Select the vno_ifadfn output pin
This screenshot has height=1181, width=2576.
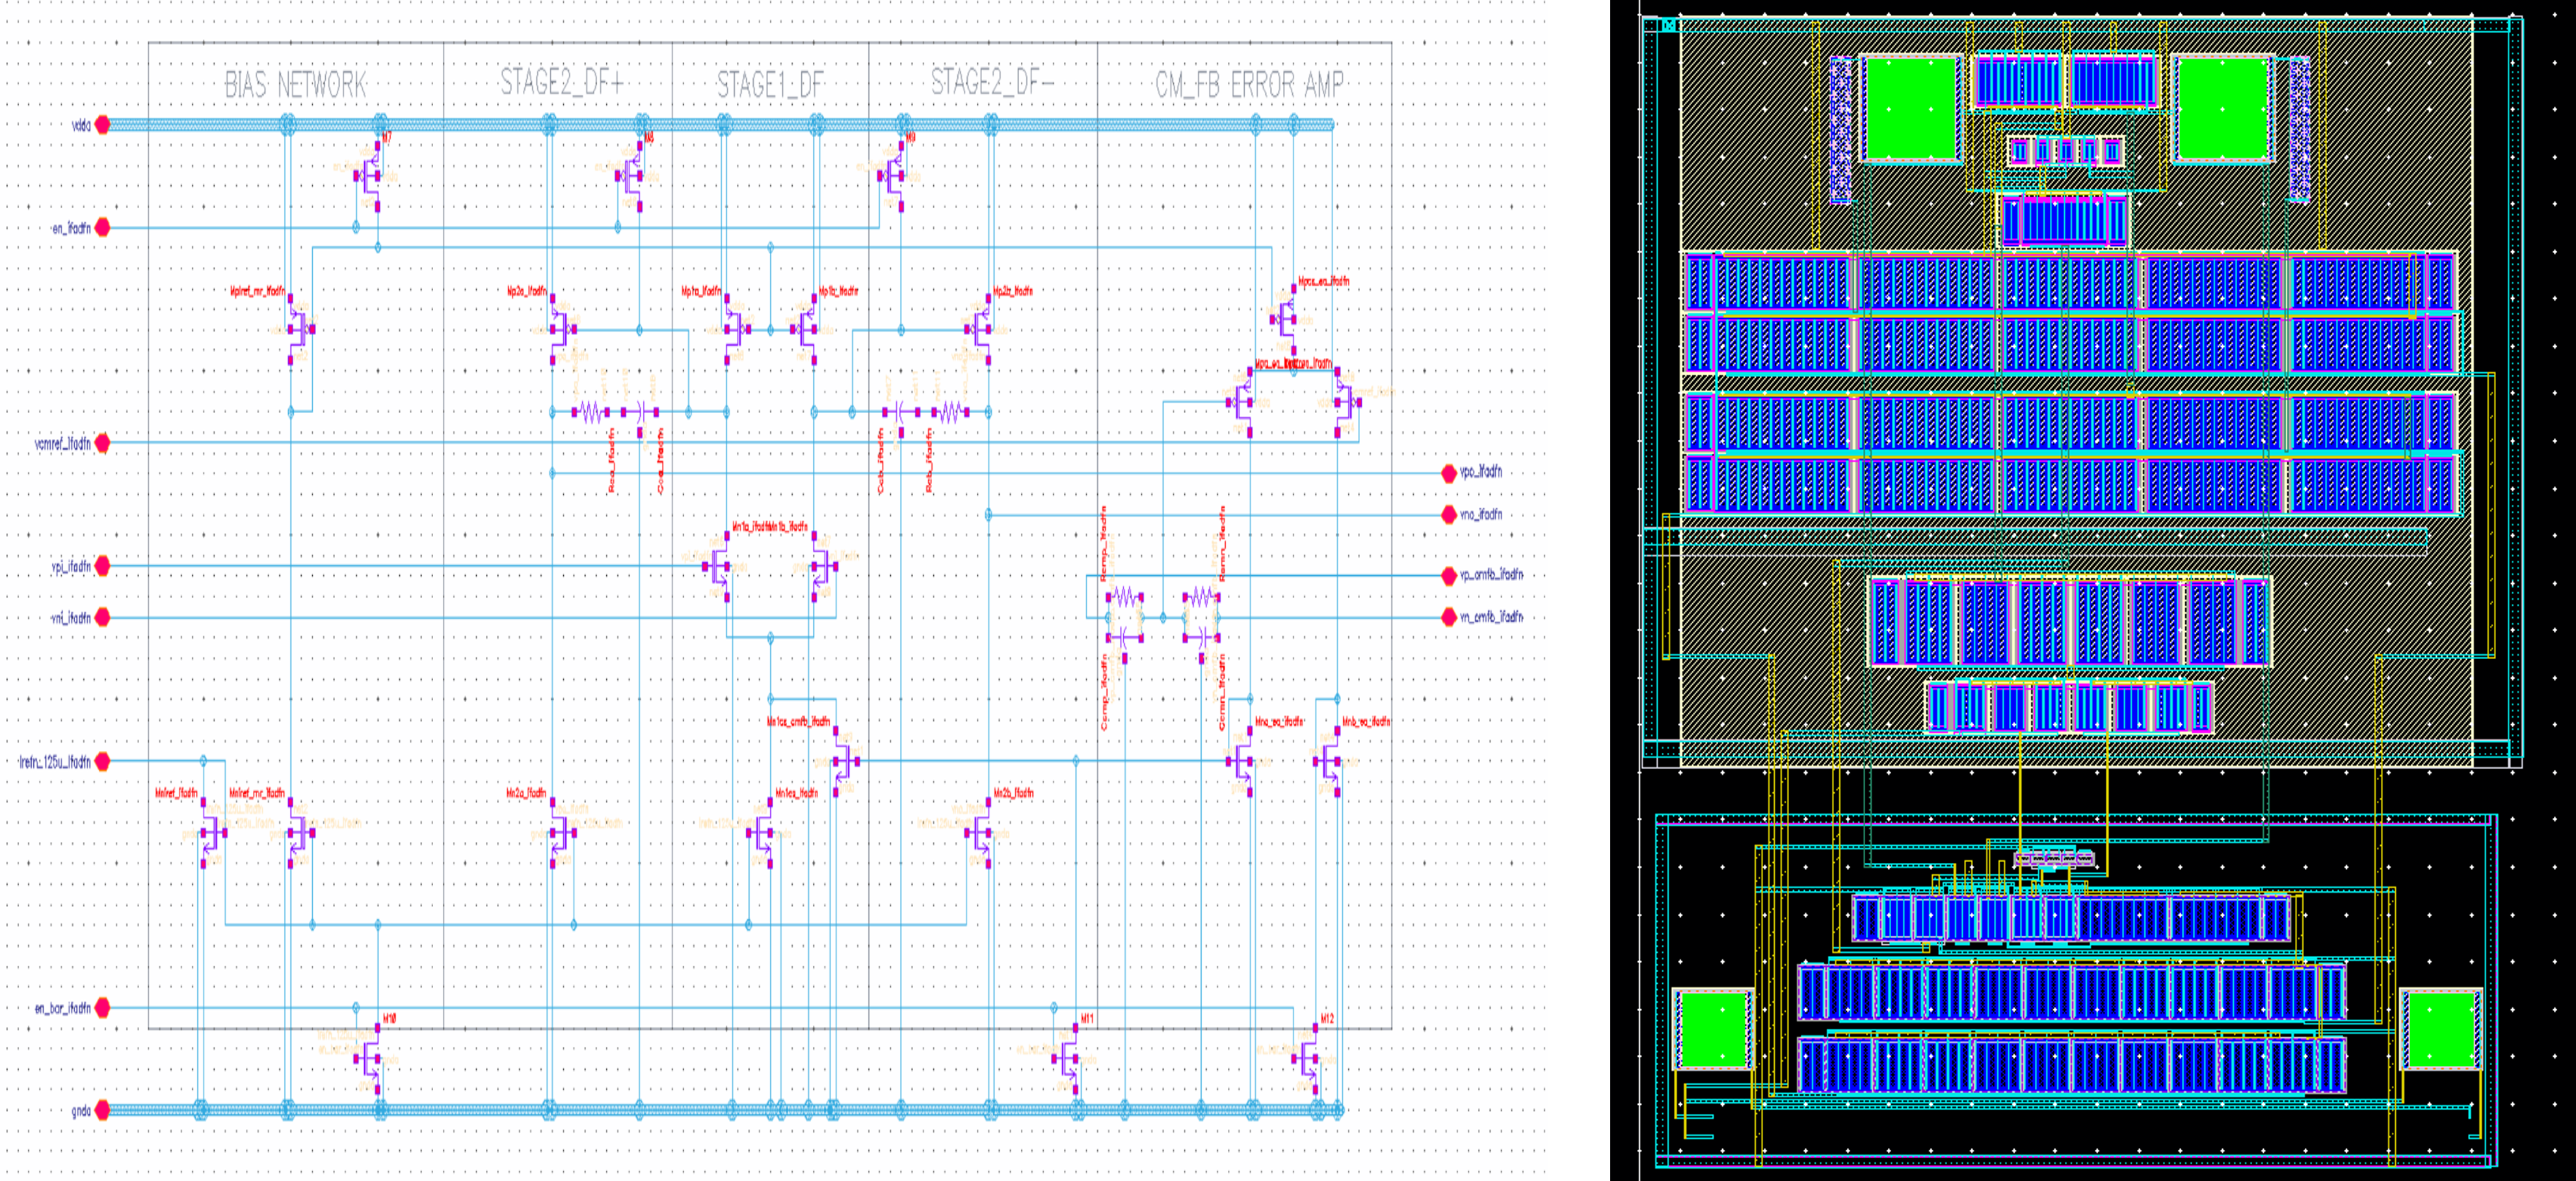click(x=1449, y=515)
